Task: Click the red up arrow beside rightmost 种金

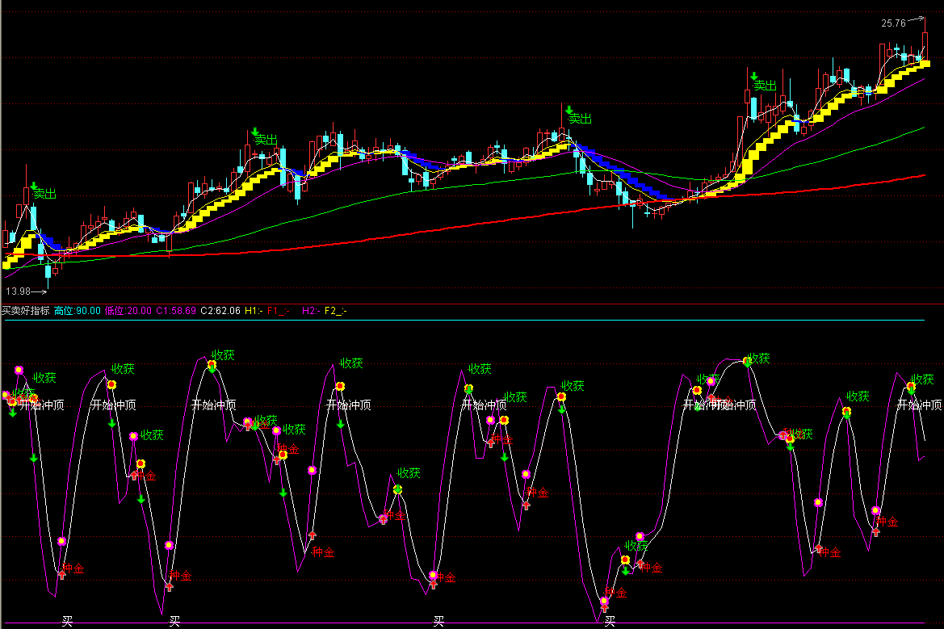Action: pyautogui.click(x=875, y=532)
